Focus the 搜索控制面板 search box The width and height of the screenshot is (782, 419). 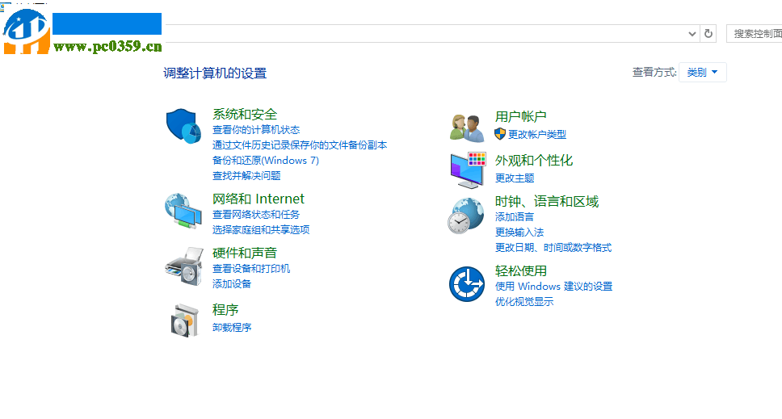click(x=754, y=34)
